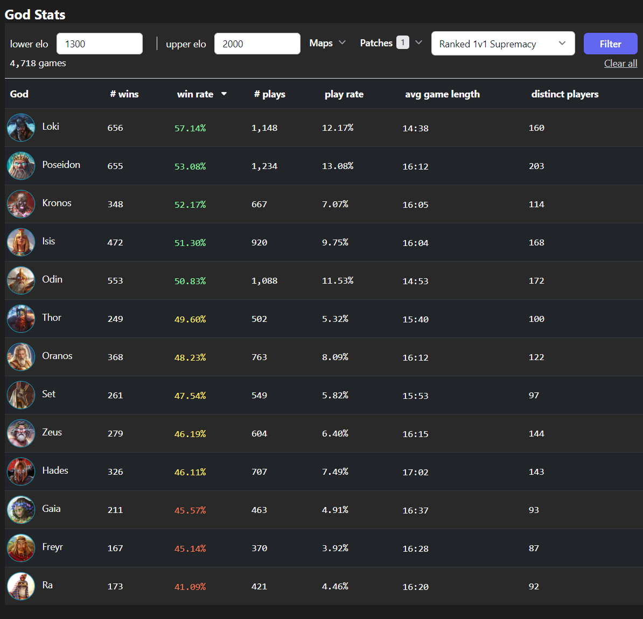
Task: Click Poseidon's avatar icon
Action: coord(21,166)
